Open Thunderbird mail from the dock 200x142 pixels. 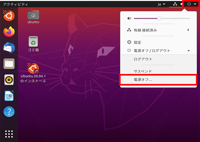point(9,48)
